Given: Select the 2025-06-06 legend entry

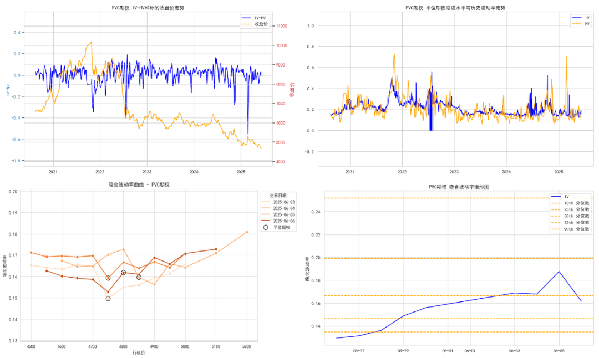Looking at the screenshot, I should click(x=278, y=221).
